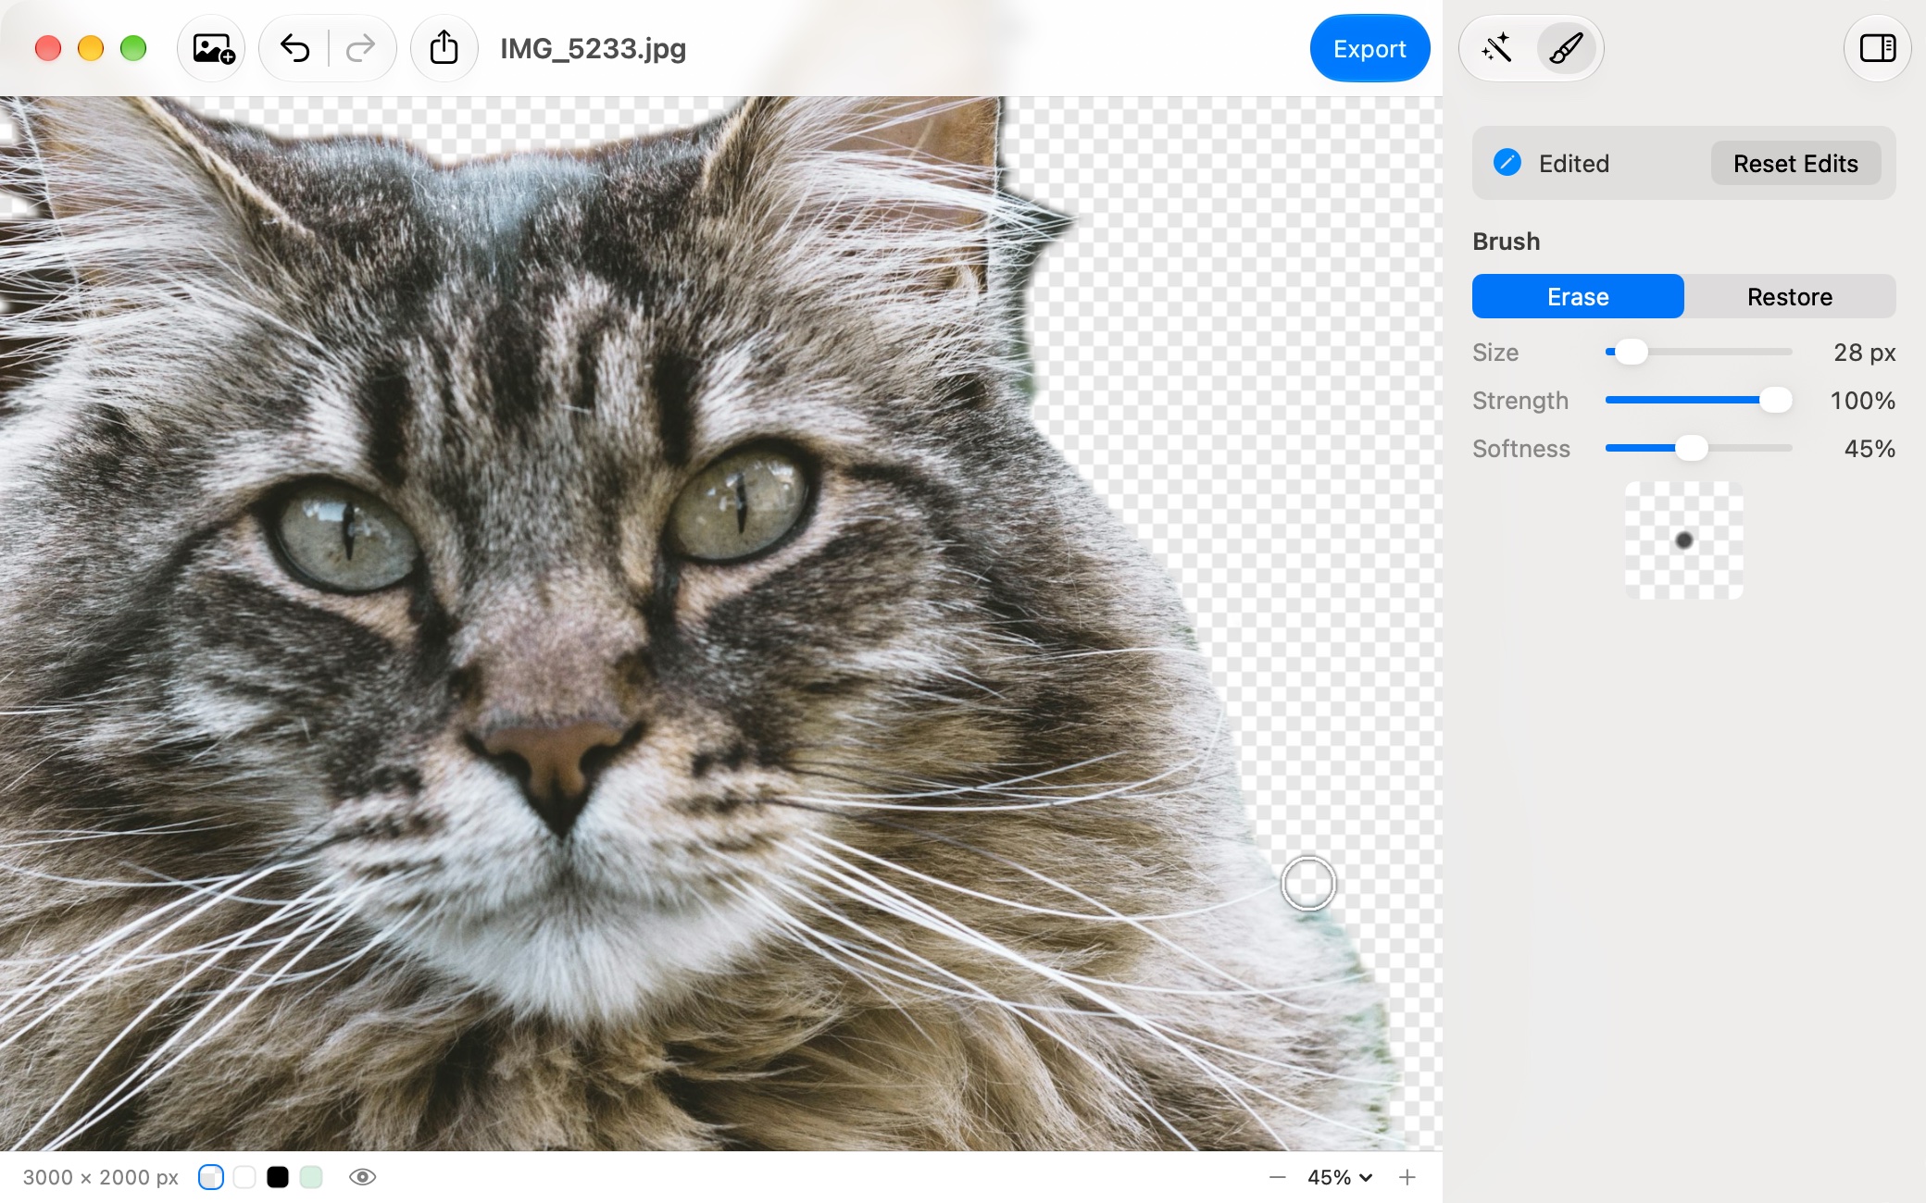Viewport: 1926px width, 1203px height.
Task: Click the blue Edited status icon
Action: coord(1507,163)
